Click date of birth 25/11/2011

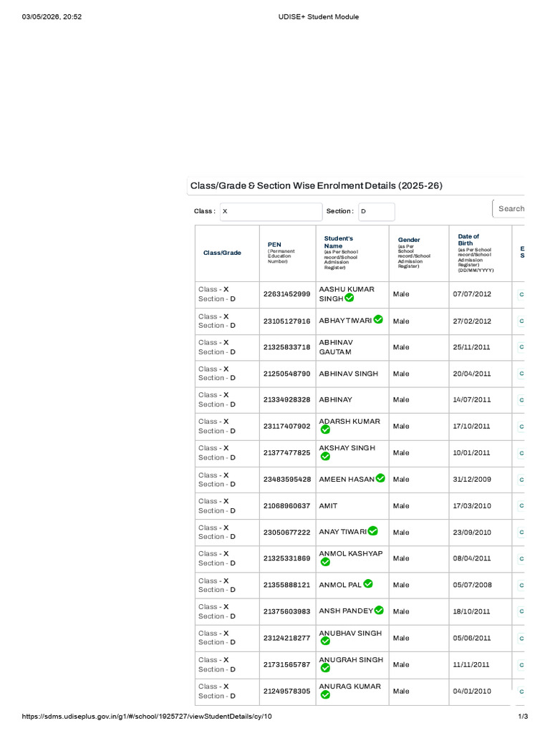point(471,347)
